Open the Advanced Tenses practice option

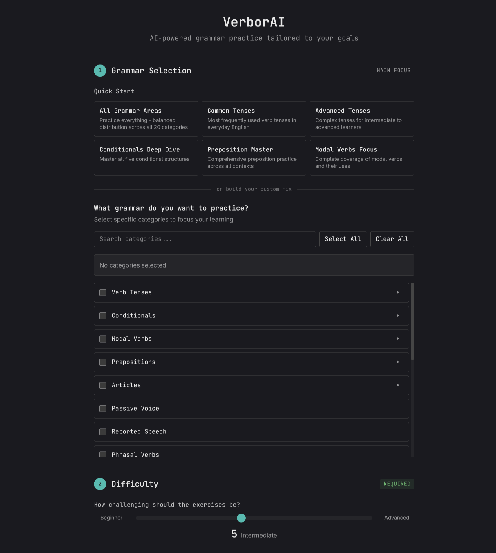(362, 118)
